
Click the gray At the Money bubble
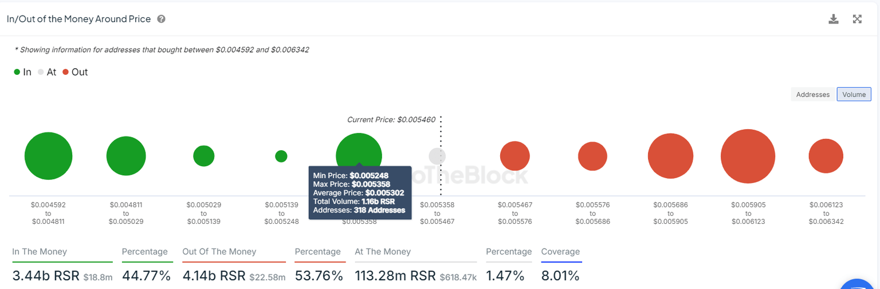pos(437,156)
